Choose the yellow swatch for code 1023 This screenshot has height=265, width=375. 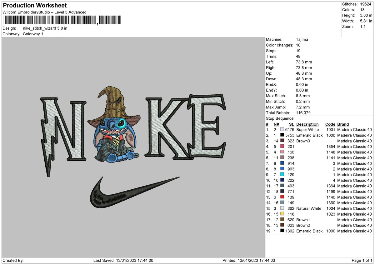point(282,214)
